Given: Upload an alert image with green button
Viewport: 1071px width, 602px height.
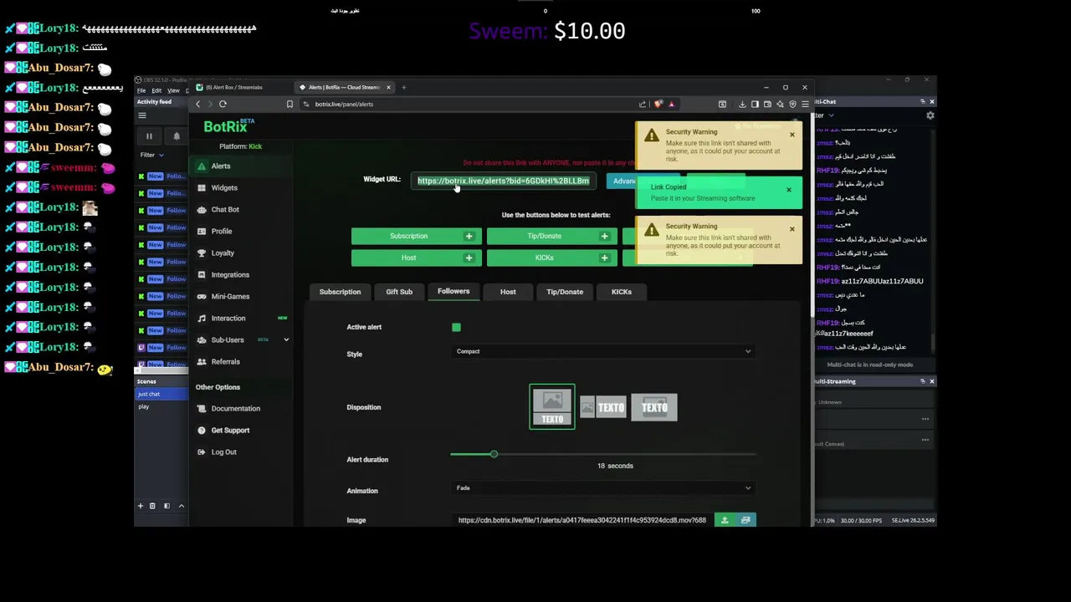Looking at the screenshot, I should pyautogui.click(x=725, y=520).
